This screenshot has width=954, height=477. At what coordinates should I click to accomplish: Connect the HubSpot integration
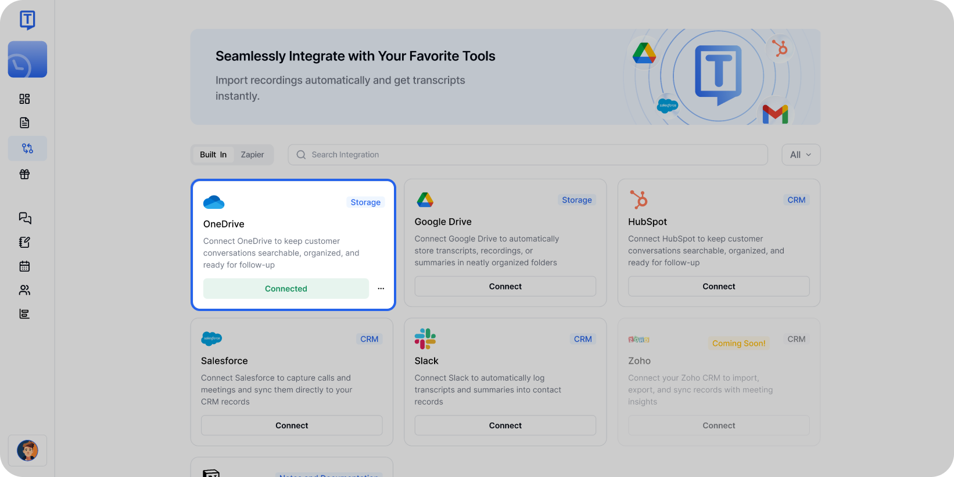pos(719,286)
